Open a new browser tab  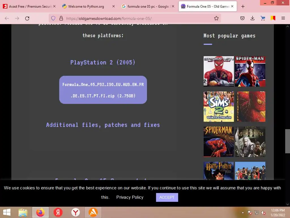(x=243, y=7)
